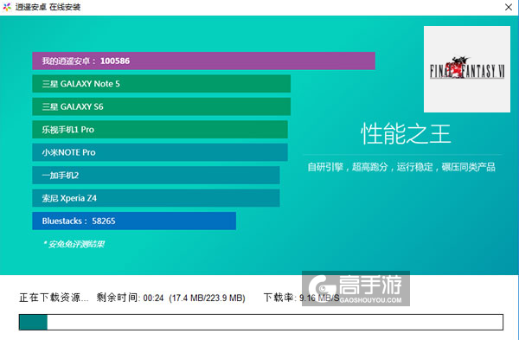Viewport: 519px width, 340px height.
Task: Click the 17.4 MB/223.9 MB size text
Action: (208, 298)
